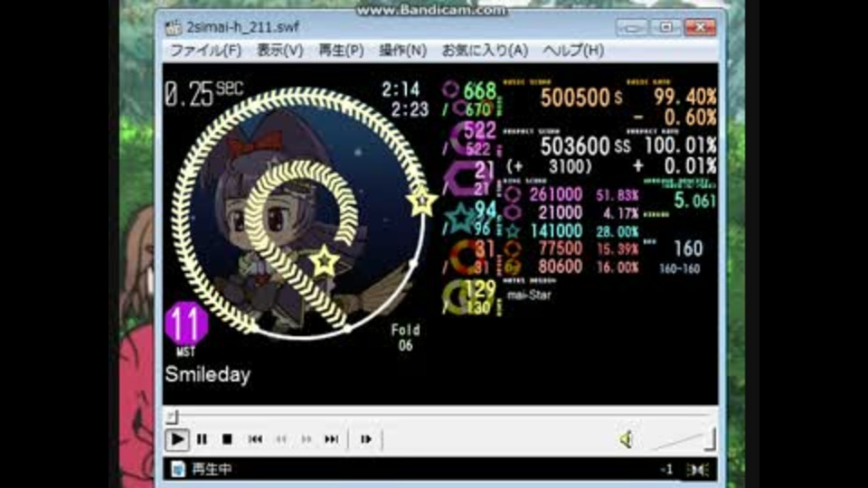This screenshot has height=488, width=868.
Task: Click the star icon beside 141000
Action: (513, 230)
